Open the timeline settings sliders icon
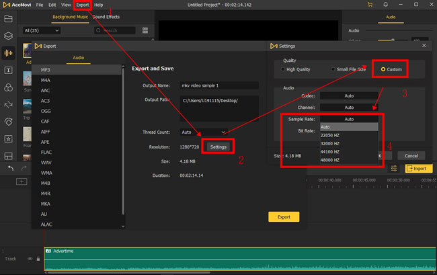This screenshot has width=437, height=275. coord(394,168)
